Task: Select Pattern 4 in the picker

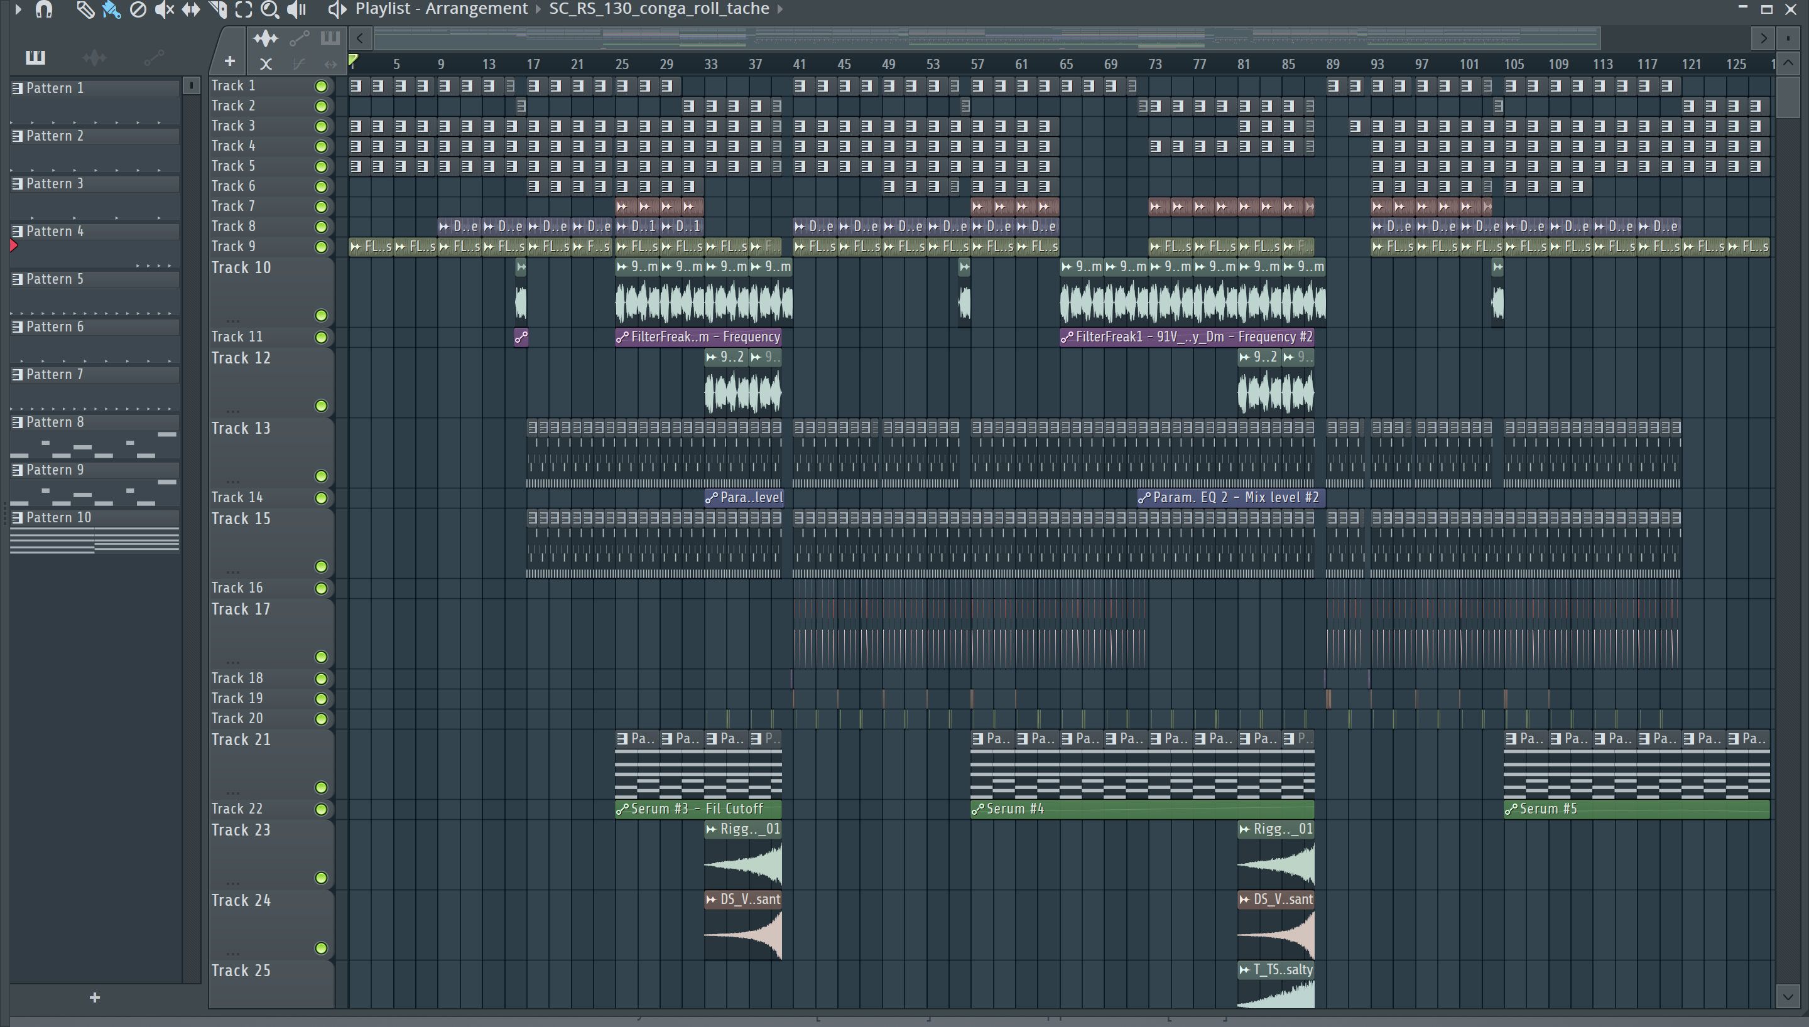Action: (95, 232)
